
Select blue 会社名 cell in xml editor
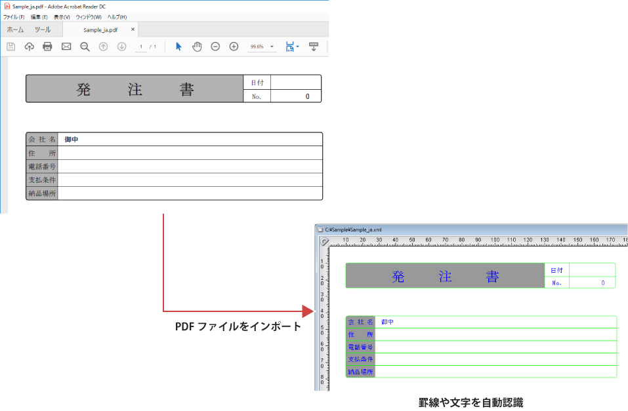tap(360, 322)
